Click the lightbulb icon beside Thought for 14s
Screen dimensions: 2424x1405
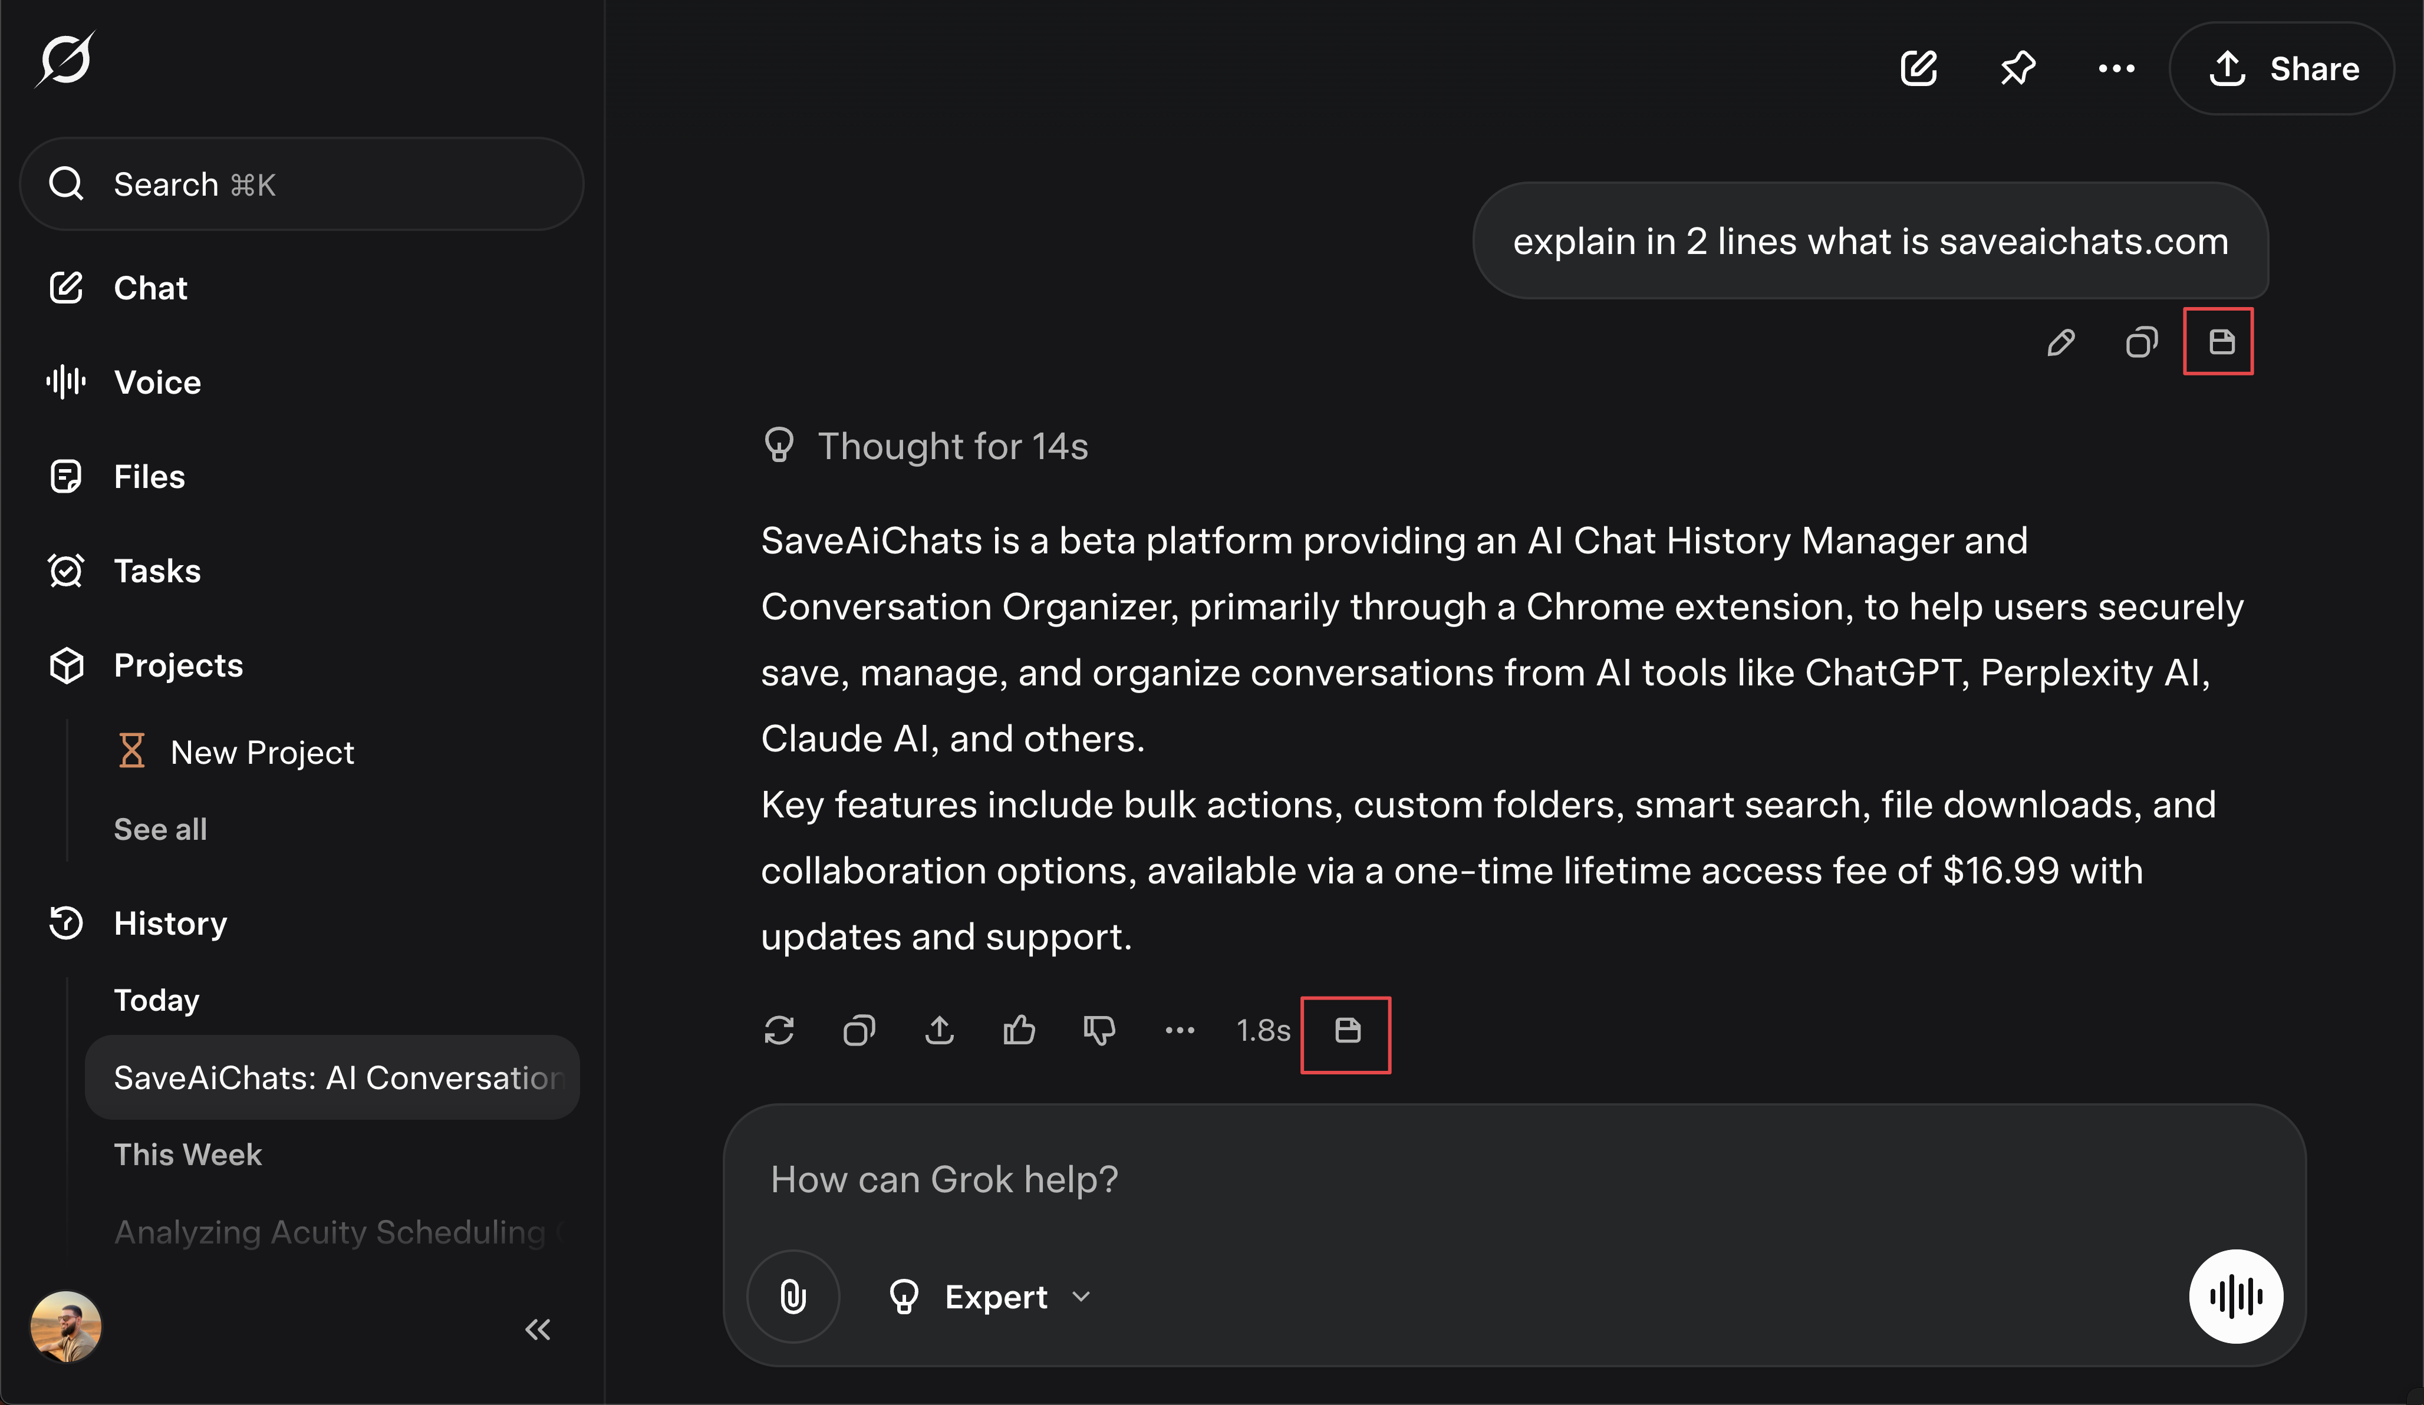click(x=778, y=444)
